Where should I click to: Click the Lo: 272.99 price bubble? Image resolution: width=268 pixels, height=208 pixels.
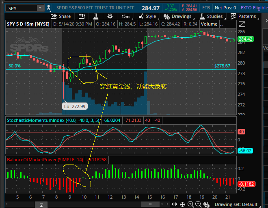click(x=75, y=106)
